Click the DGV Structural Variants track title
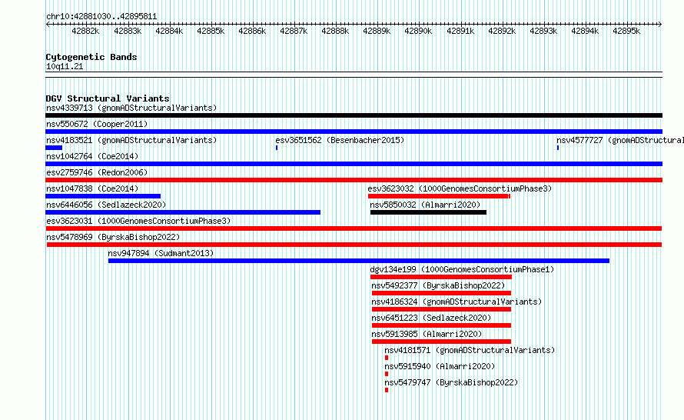 click(108, 98)
